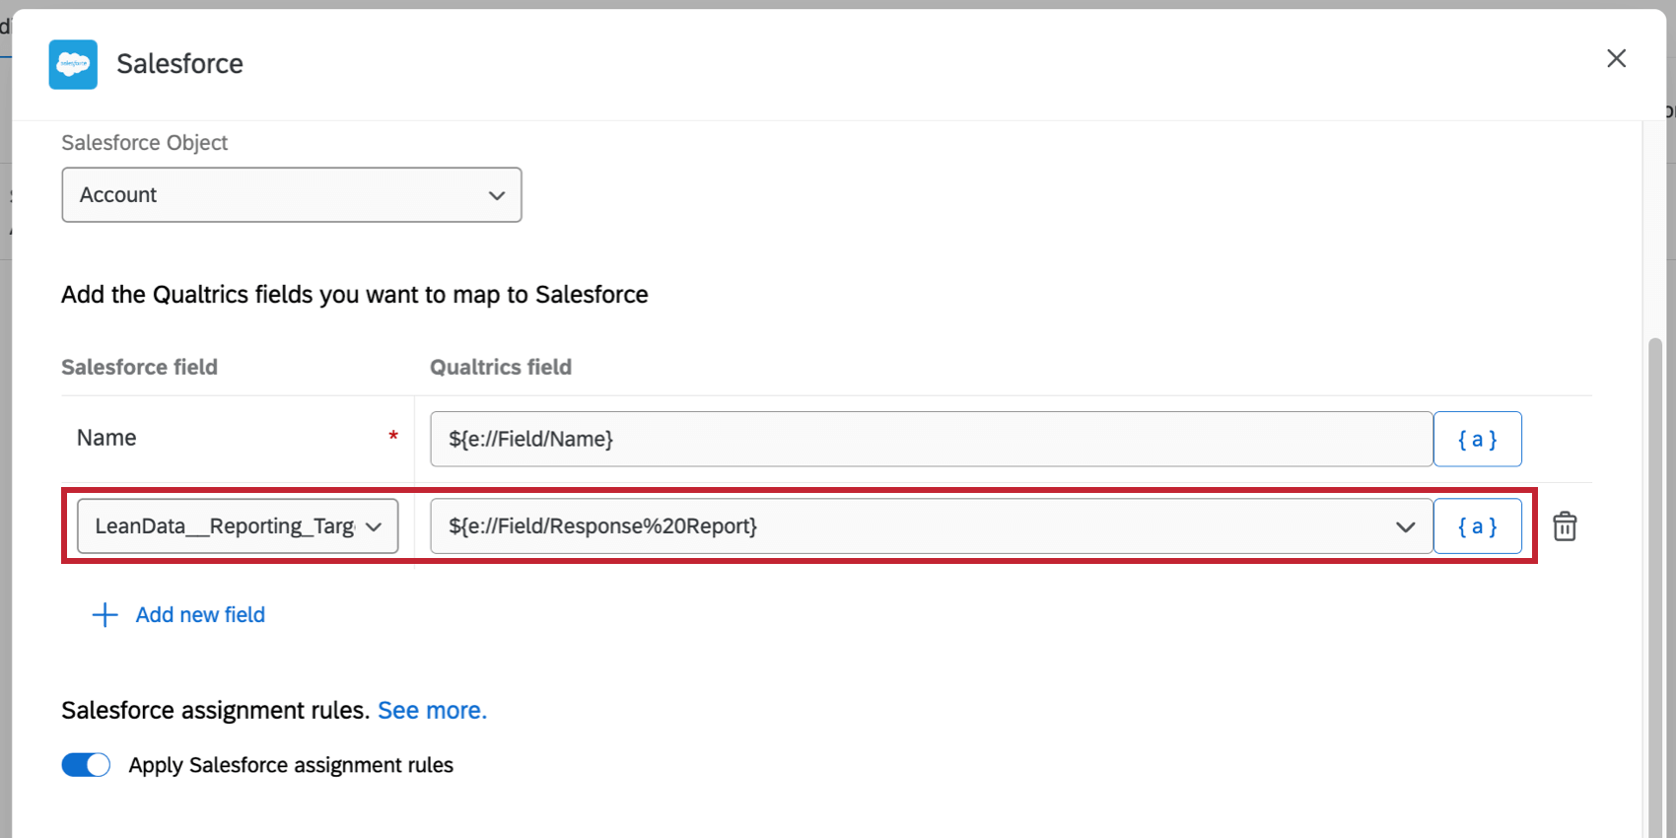1676x838 pixels.
Task: Disable the Apply Salesforce assignment rules toggle
Action: point(86,765)
